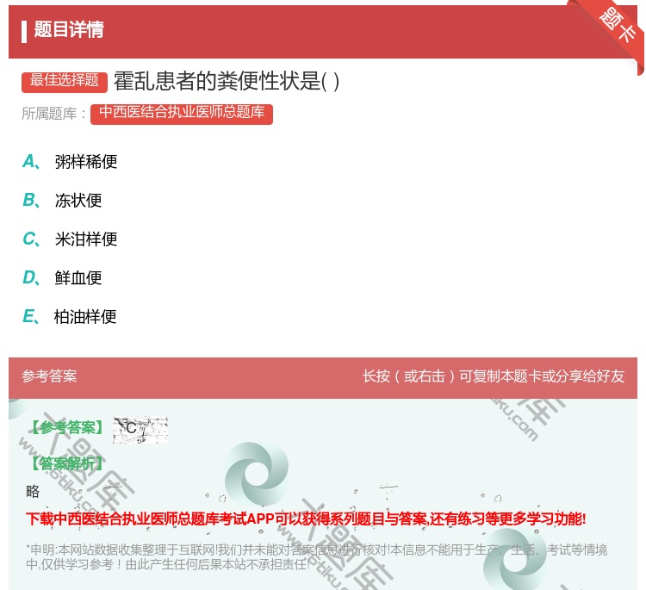Click the 长按（或右击）copy and share hint
646x590 pixels.
493,376
